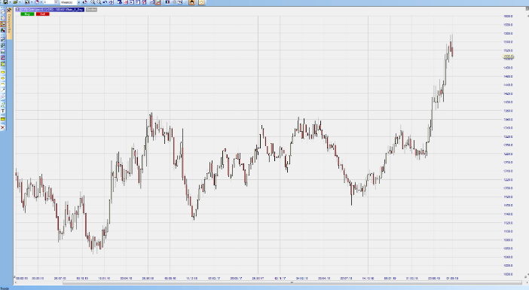Click the grey Quotes button
Screen dimensions: 529x290
[x=91, y=10]
